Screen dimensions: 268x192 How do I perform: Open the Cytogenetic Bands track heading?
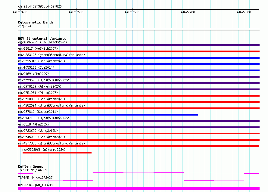pyautogui.click(x=36, y=22)
